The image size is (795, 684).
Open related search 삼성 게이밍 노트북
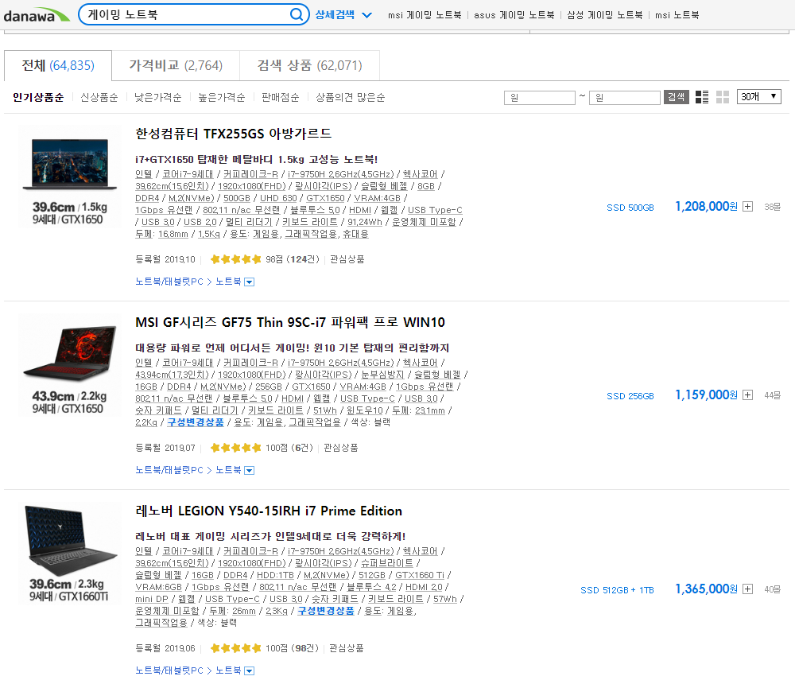coord(605,15)
